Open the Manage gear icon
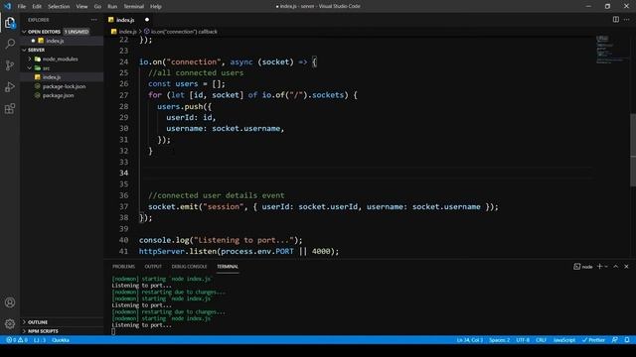 10,324
